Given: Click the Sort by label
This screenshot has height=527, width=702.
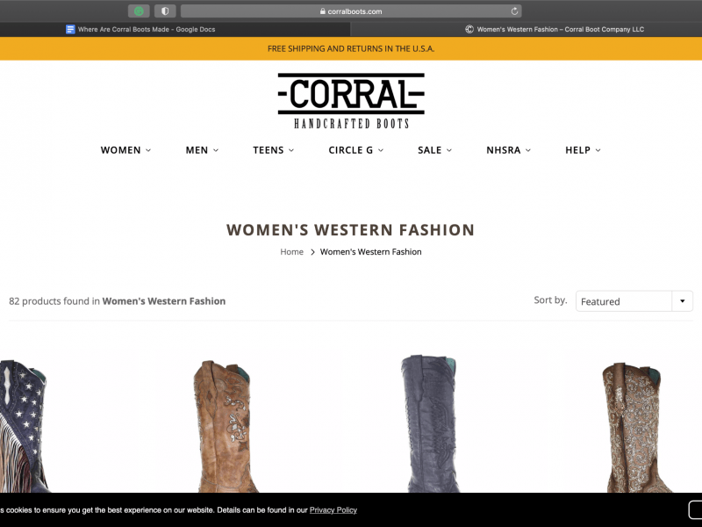Looking at the screenshot, I should click(x=550, y=300).
